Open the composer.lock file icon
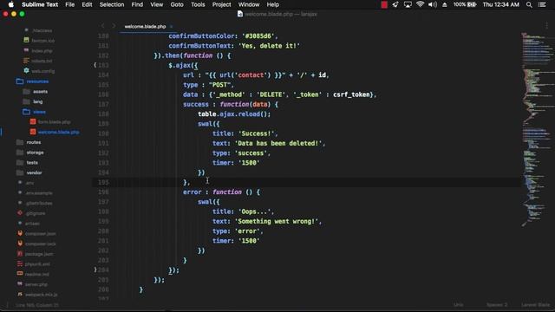Viewport: 555px width, 312px height. [x=20, y=244]
